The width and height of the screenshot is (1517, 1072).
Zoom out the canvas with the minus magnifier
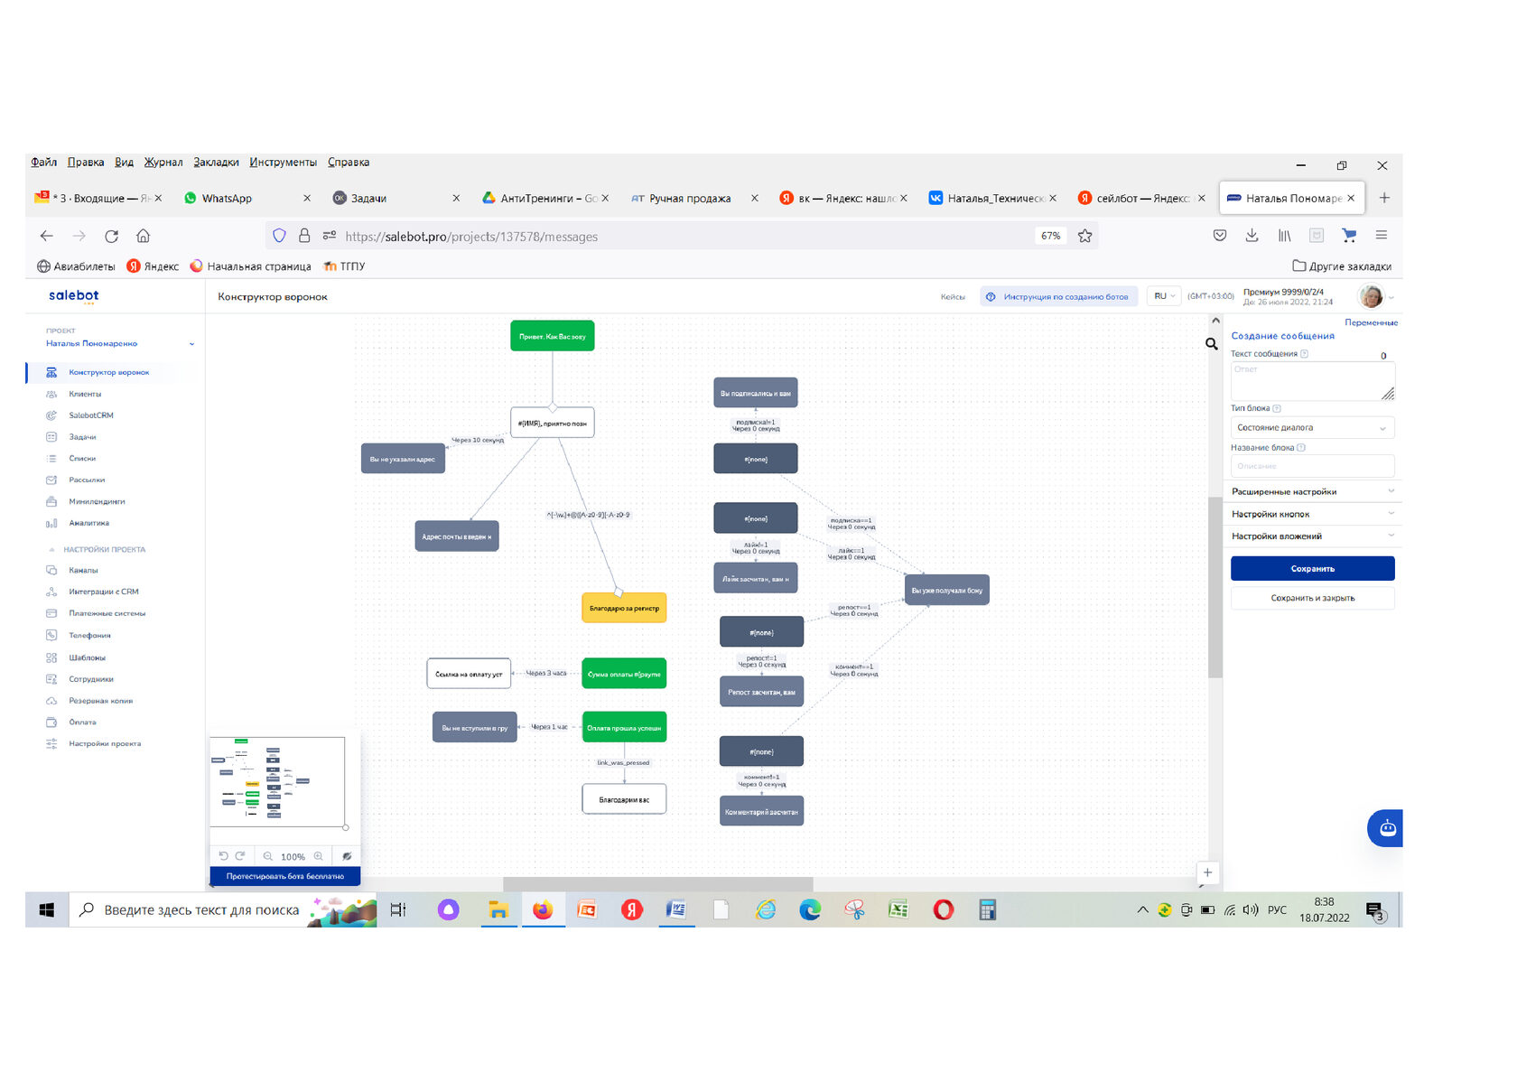click(x=268, y=856)
